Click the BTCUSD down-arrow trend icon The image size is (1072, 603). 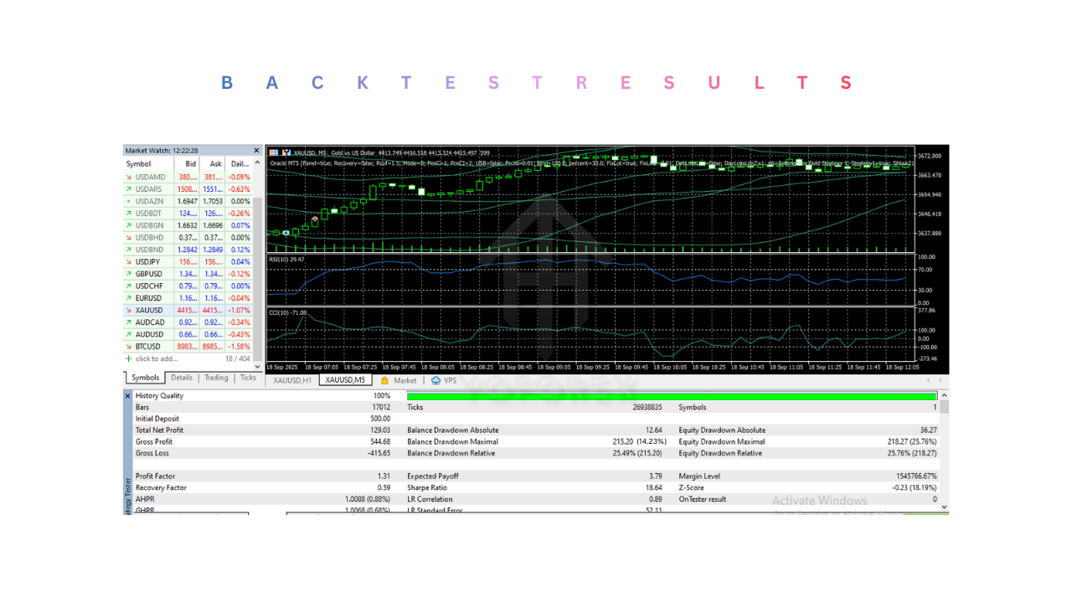128,347
